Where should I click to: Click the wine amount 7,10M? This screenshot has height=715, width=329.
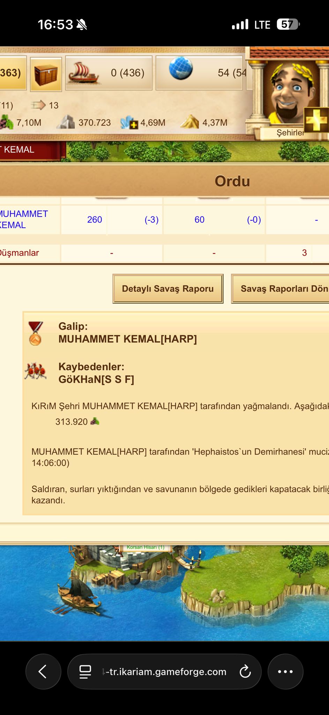click(x=29, y=123)
